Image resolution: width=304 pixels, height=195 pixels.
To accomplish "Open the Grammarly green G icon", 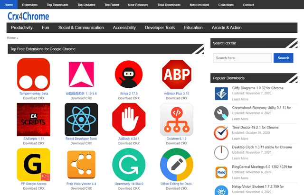I will 129,165.
